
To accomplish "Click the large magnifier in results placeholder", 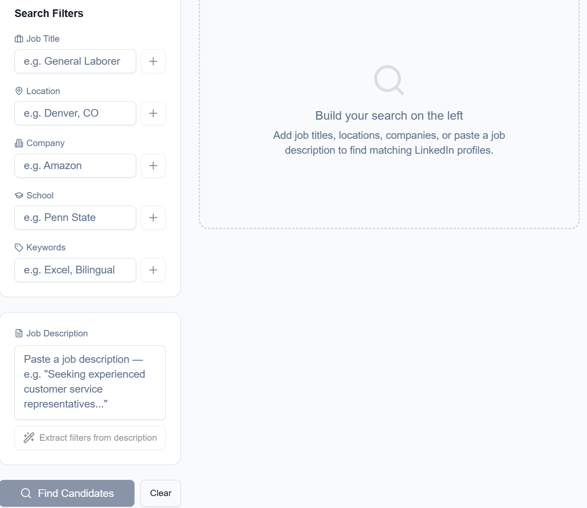I will point(389,80).
